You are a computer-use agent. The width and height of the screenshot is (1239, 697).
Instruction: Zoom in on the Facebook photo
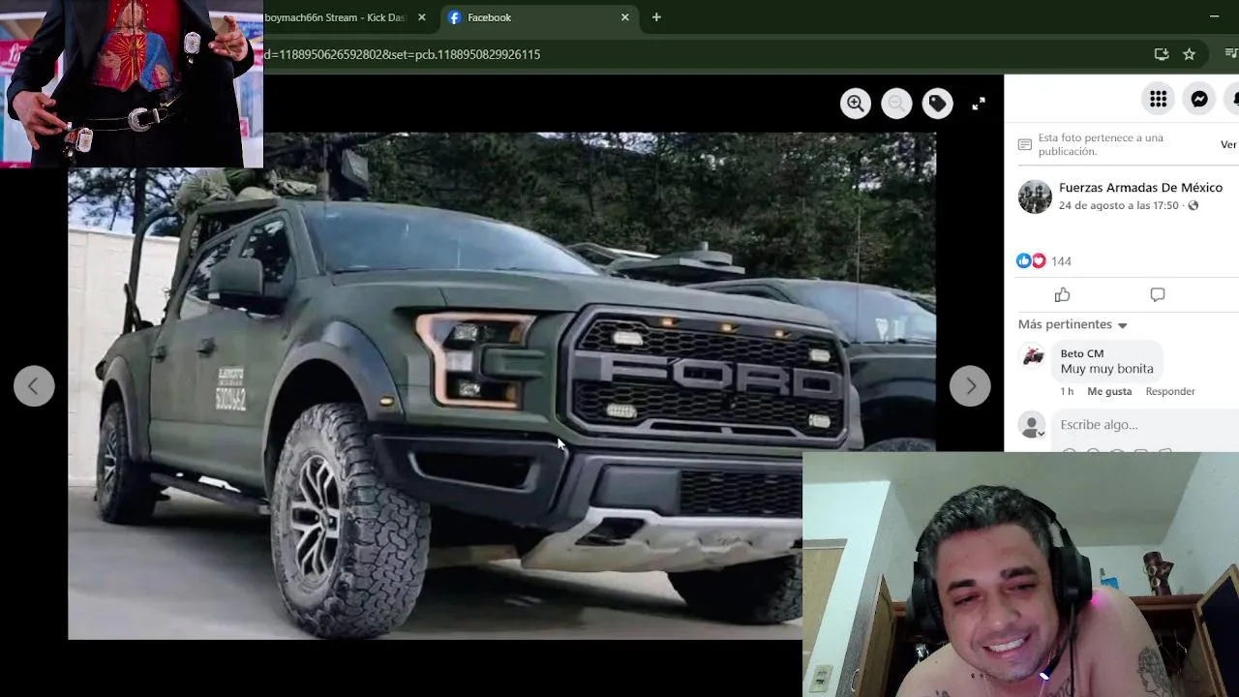point(856,104)
